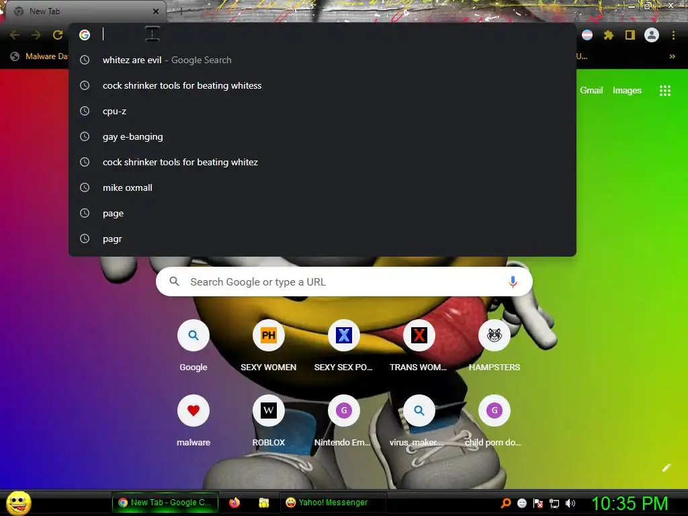This screenshot has height=516, width=688.
Task: Open the profile avatar menu
Action: point(652,35)
